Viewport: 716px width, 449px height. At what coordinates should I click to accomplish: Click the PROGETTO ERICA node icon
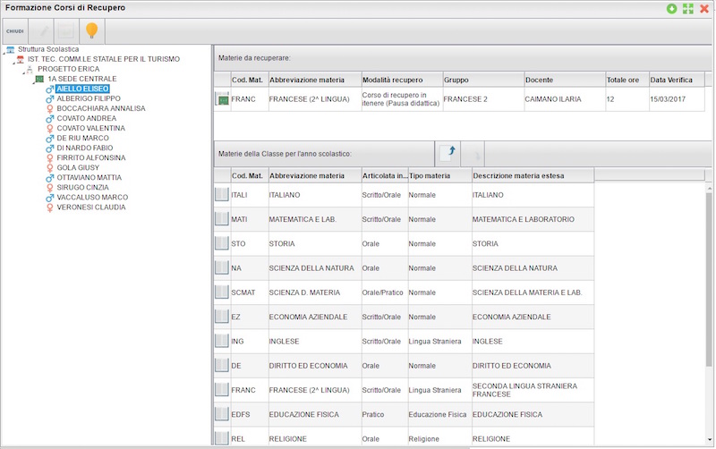pos(30,69)
